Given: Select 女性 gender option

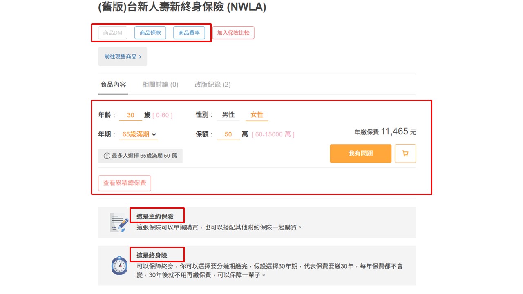Looking at the screenshot, I should (257, 115).
